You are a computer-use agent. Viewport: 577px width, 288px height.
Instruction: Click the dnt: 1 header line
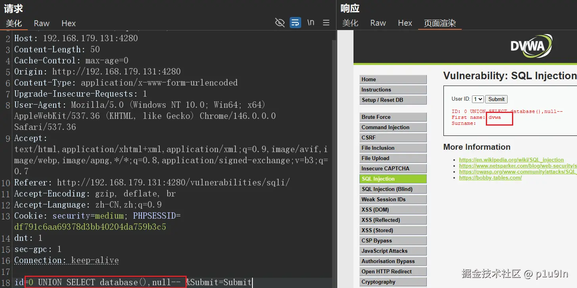tap(28, 238)
